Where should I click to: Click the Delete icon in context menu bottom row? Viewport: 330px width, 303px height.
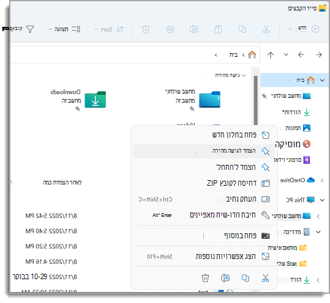click(205, 278)
